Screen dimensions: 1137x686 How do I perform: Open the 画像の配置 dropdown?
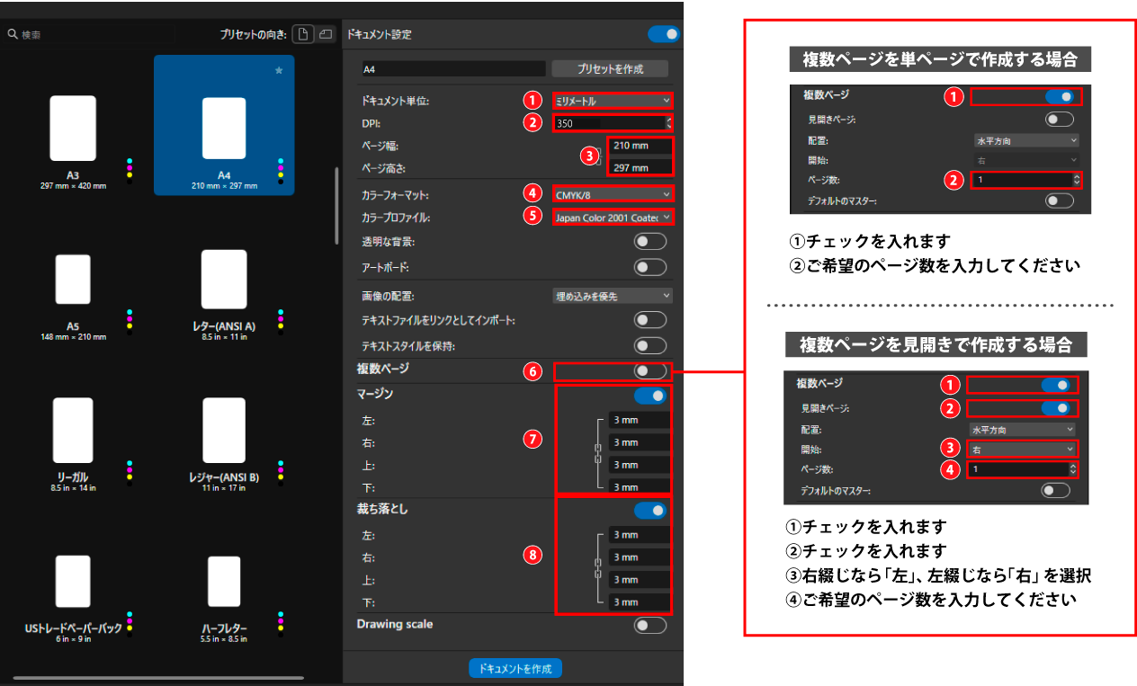tap(612, 296)
